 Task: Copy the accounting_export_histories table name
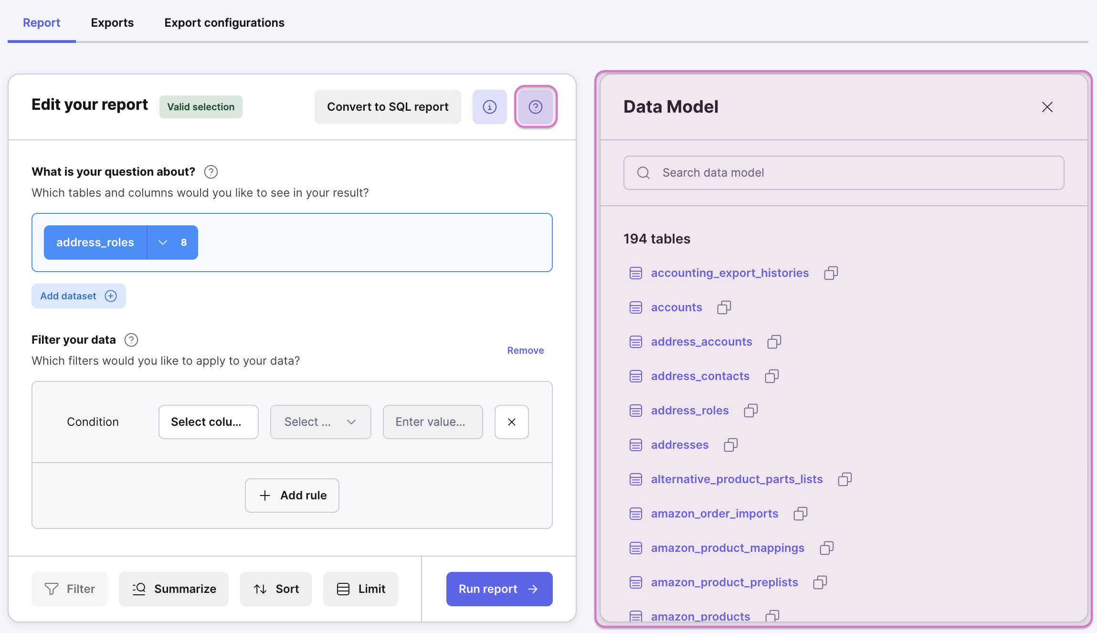[x=831, y=273]
